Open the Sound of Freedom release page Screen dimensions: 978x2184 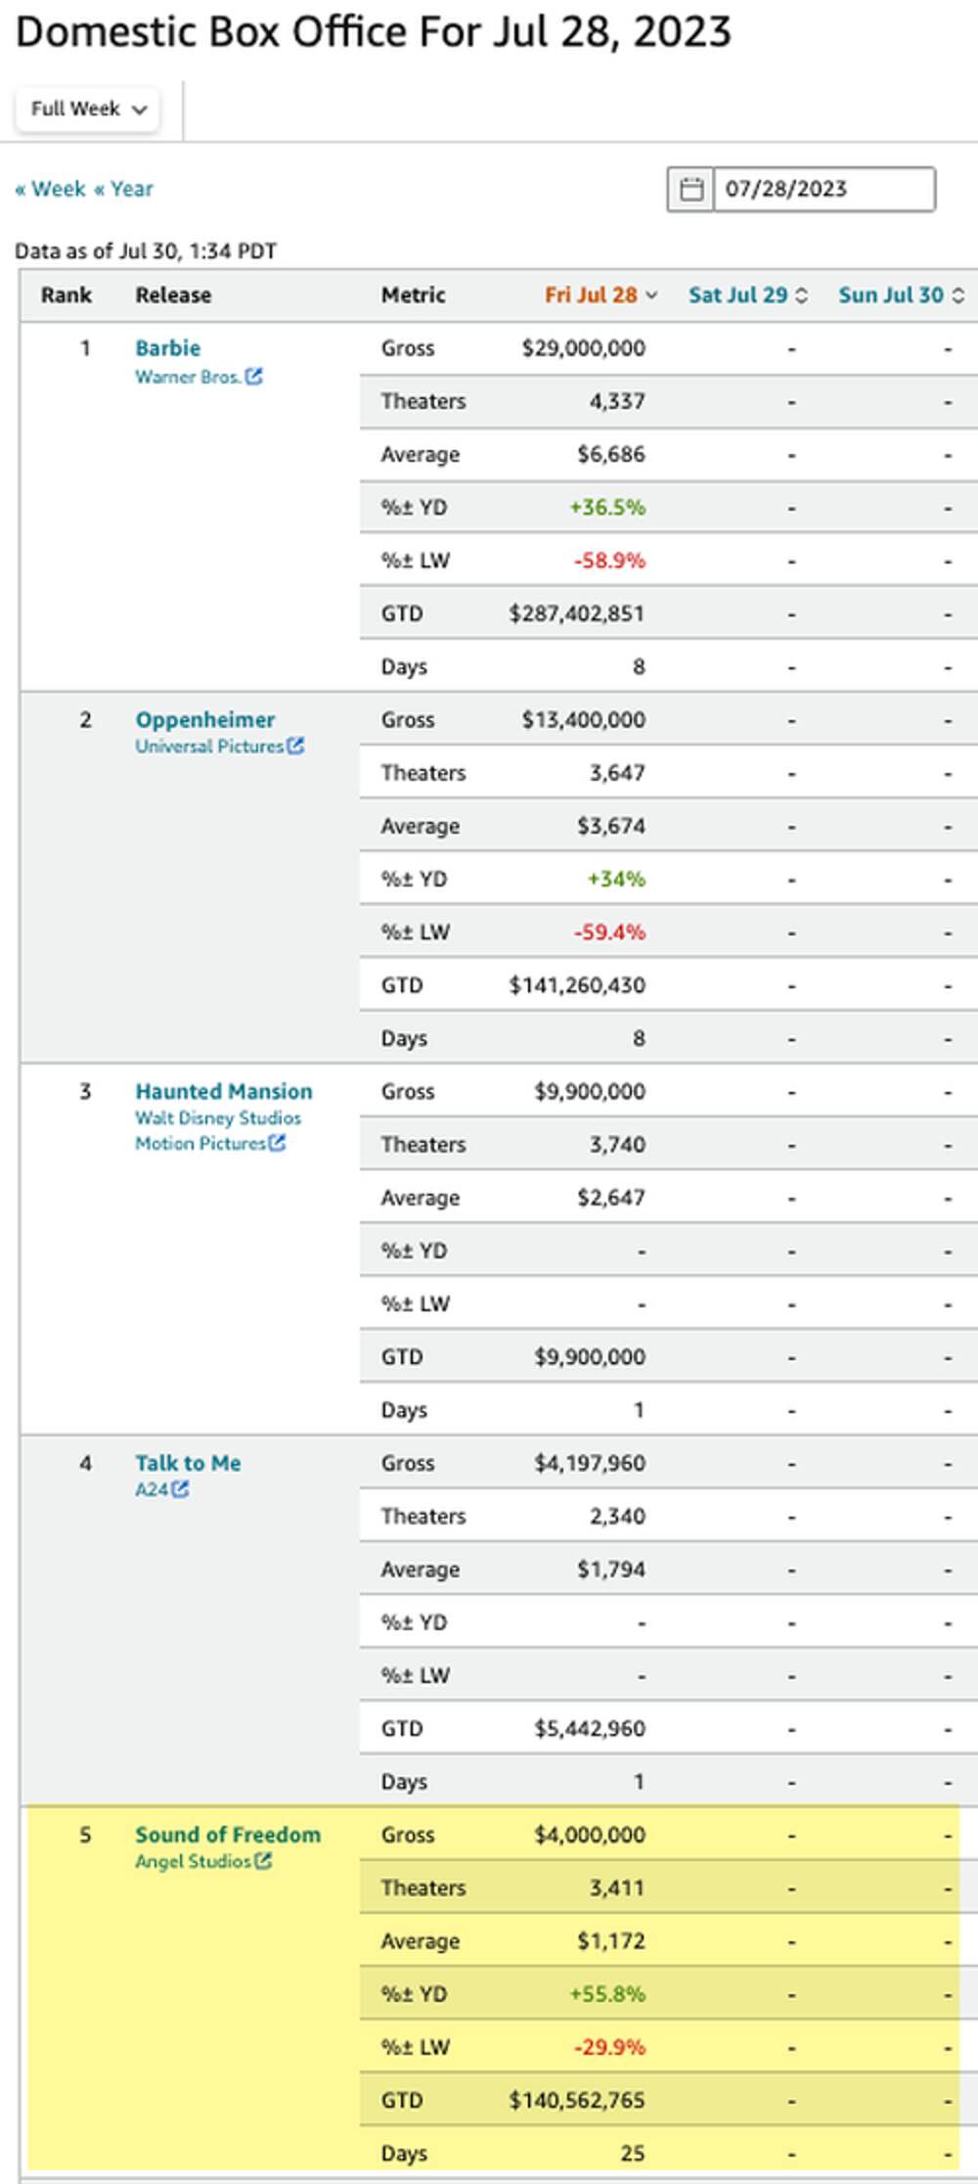click(x=228, y=1836)
